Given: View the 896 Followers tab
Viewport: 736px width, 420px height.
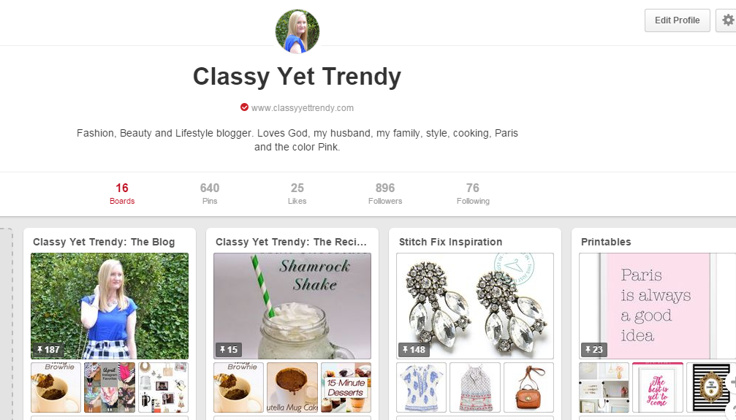Looking at the screenshot, I should pos(385,194).
